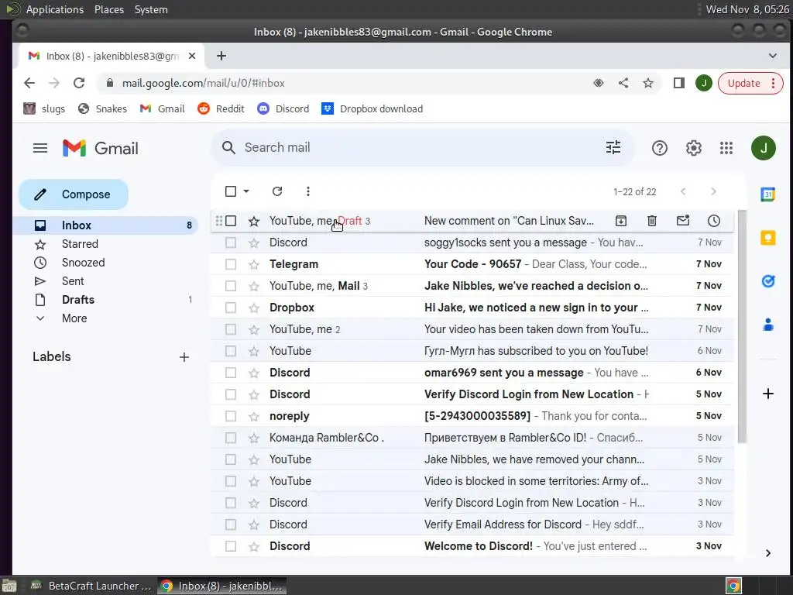
Task: Click the address bar URL
Action: pos(204,83)
